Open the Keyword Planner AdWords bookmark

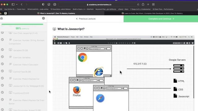pyautogui.click(x=106, y=9)
